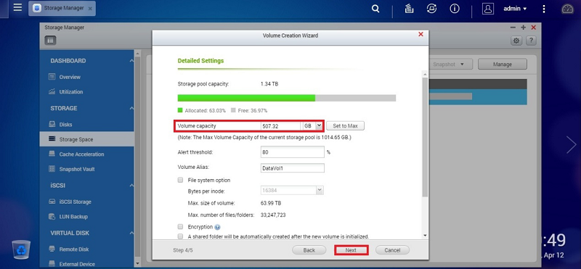Image resolution: width=581 pixels, height=269 pixels.
Task: Click the wizard scroll up arrow
Action: (x=425, y=75)
